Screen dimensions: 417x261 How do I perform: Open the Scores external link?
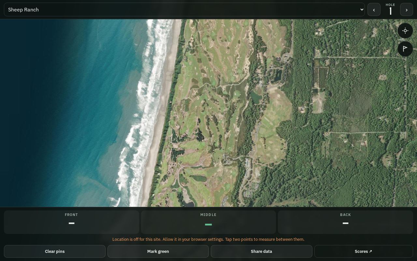(x=364, y=251)
